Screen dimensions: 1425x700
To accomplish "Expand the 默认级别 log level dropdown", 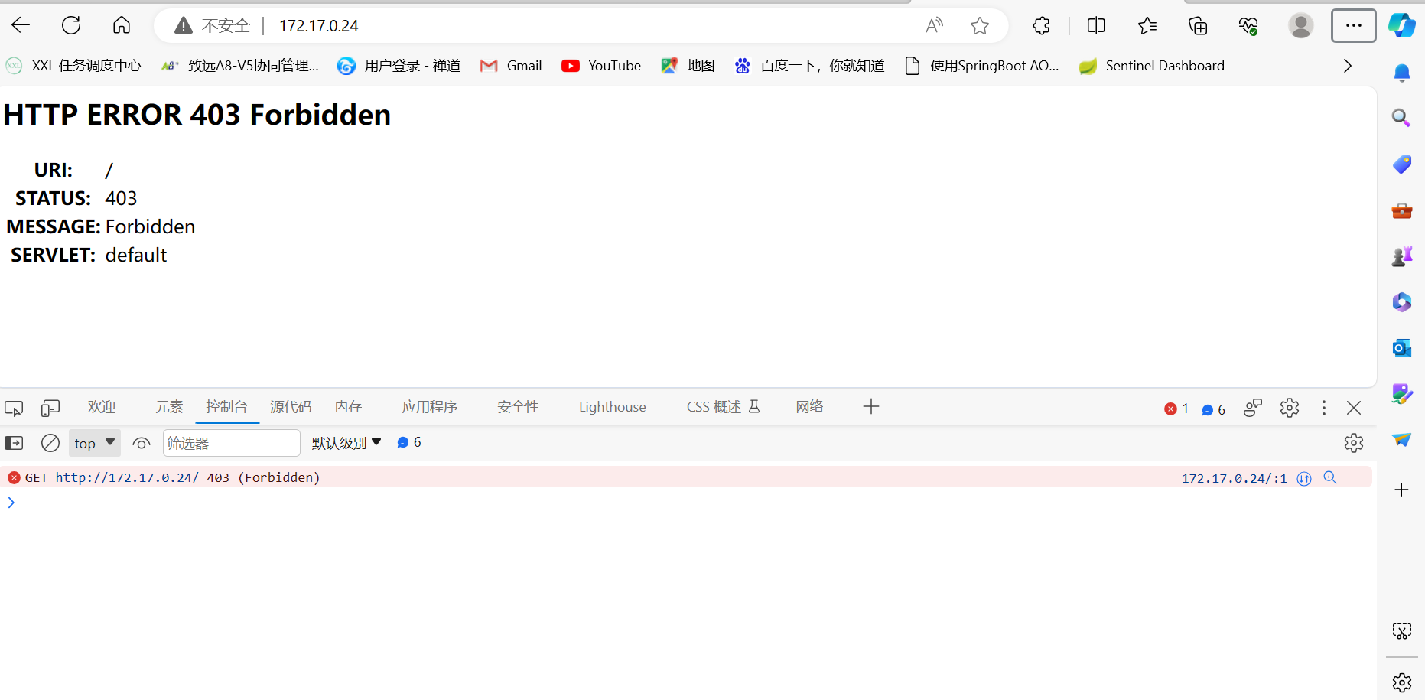I will (346, 443).
